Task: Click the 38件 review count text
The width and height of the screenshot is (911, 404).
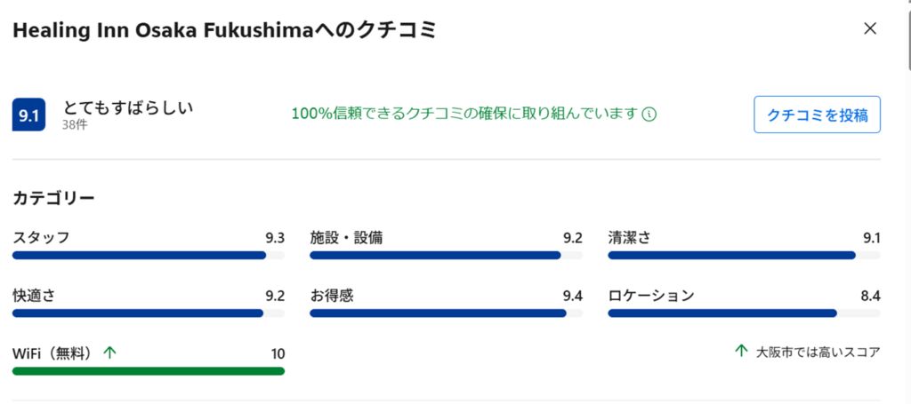Action: coord(75,124)
